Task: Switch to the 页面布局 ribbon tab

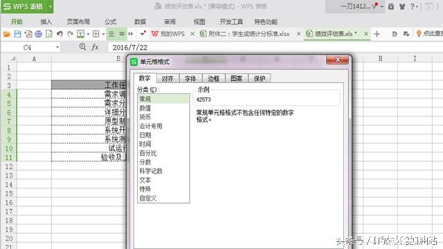Action: 78,21
